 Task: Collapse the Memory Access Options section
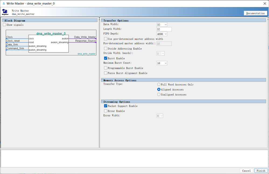point(102,80)
